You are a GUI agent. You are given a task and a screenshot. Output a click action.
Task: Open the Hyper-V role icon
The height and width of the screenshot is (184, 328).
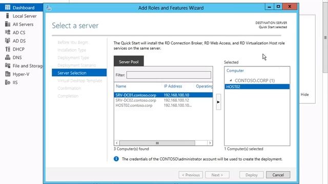(x=8, y=74)
